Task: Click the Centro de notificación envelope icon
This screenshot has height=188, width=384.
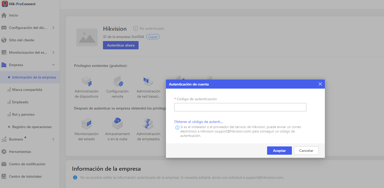Action: click(x=4, y=164)
